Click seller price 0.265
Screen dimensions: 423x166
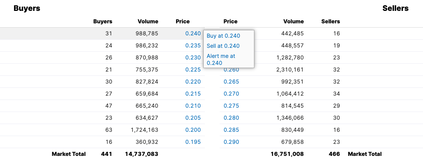(231, 82)
